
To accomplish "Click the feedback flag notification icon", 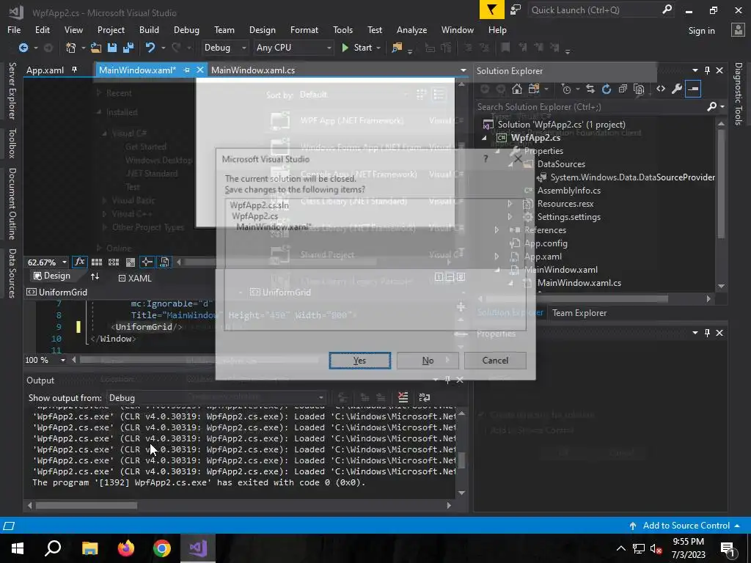I will [491, 10].
